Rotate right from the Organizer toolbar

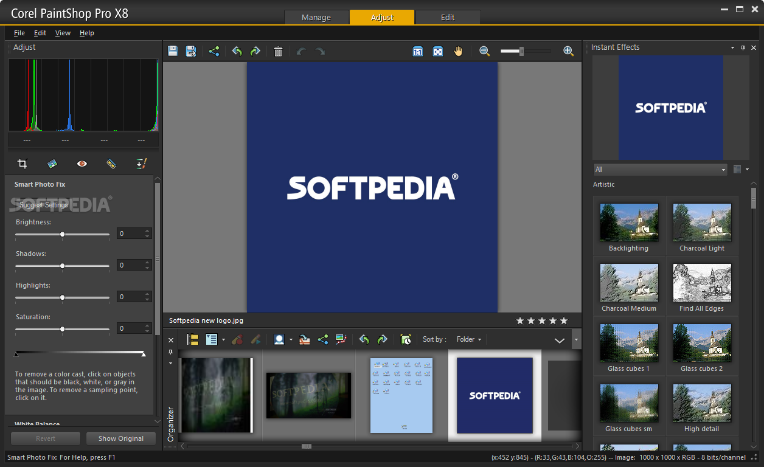pos(382,339)
